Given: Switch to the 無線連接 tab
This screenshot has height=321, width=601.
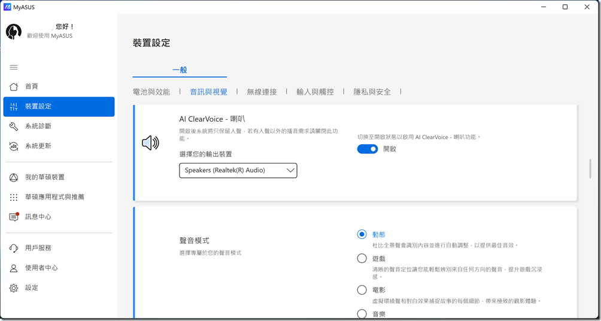Looking at the screenshot, I should coord(262,92).
